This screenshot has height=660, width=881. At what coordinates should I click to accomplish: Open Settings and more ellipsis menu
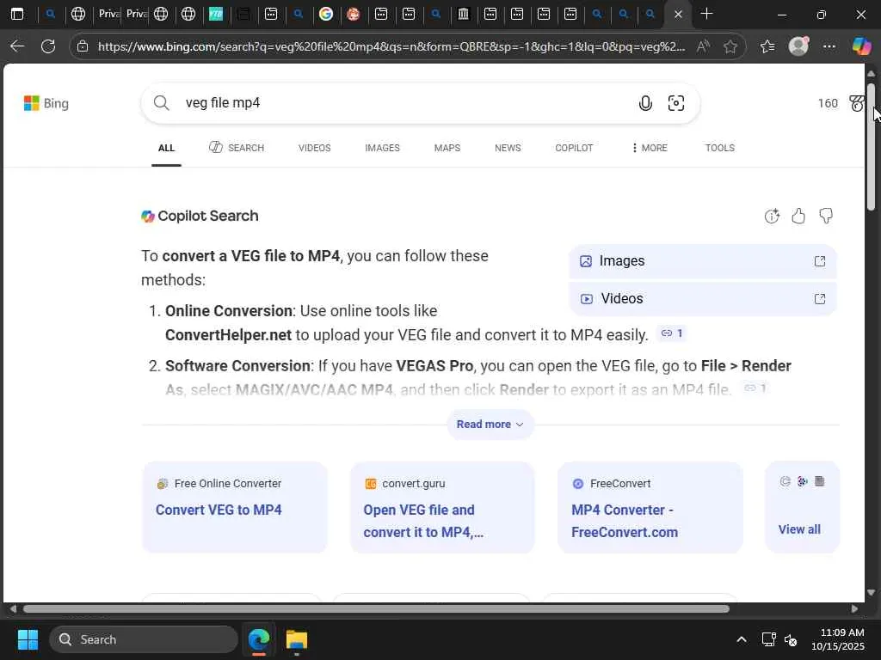pyautogui.click(x=829, y=46)
